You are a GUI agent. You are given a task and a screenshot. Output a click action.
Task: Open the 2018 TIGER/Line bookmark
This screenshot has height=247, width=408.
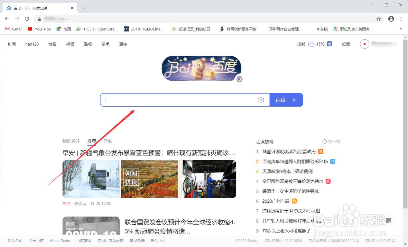click(144, 29)
